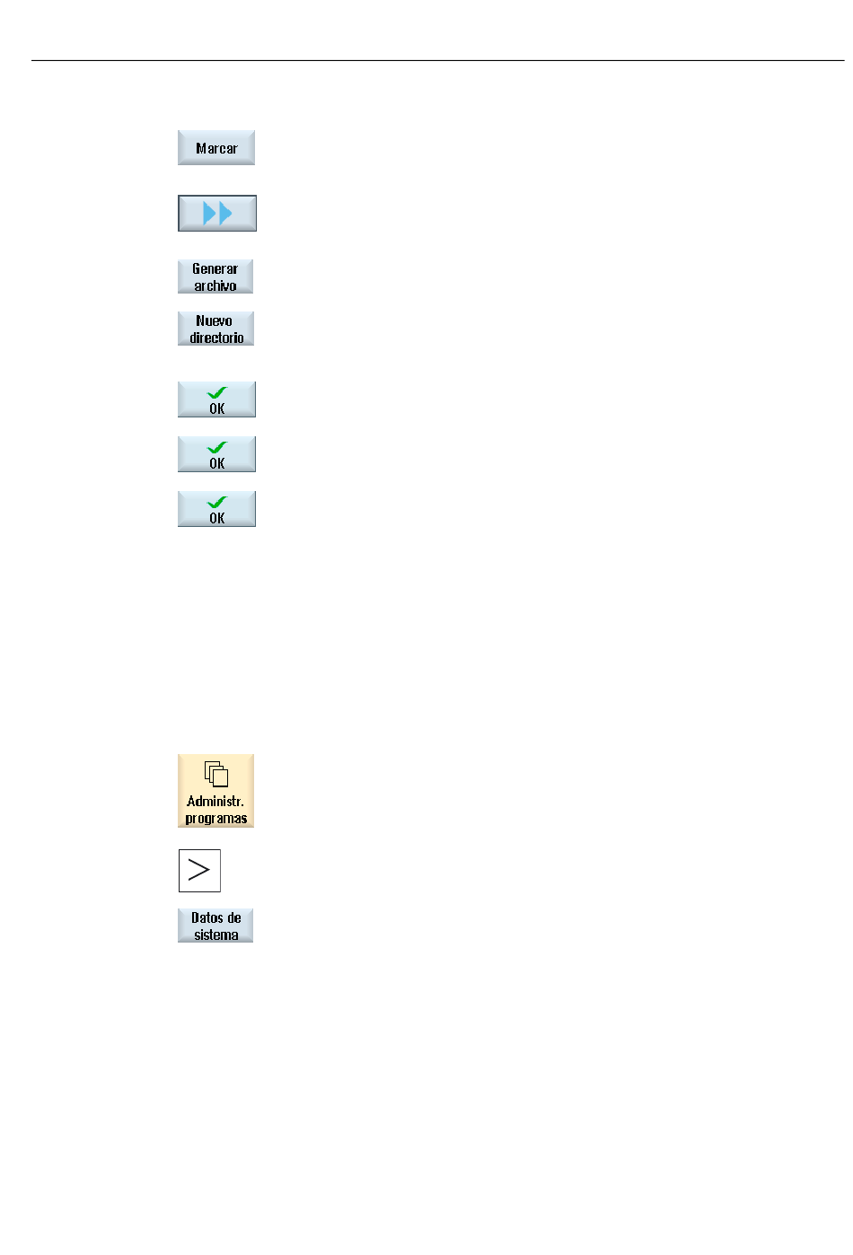Click the stacked pages icon above Administr.
Screen dimensions: 853x1255
tap(215, 774)
